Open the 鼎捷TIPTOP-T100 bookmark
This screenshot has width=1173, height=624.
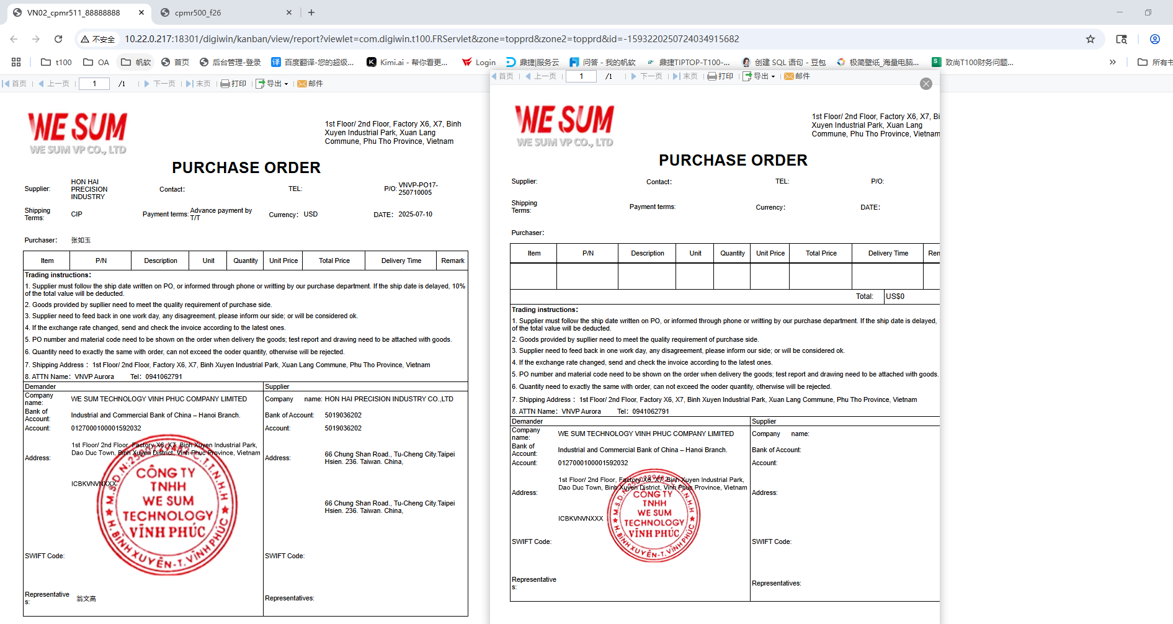click(x=688, y=62)
